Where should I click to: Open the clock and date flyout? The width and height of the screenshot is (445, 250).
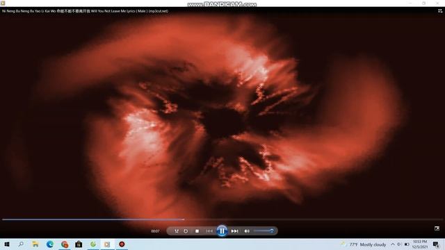420,244
